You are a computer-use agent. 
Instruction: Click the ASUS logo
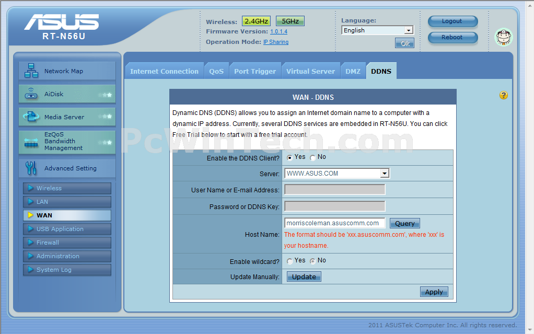pyautogui.click(x=61, y=22)
